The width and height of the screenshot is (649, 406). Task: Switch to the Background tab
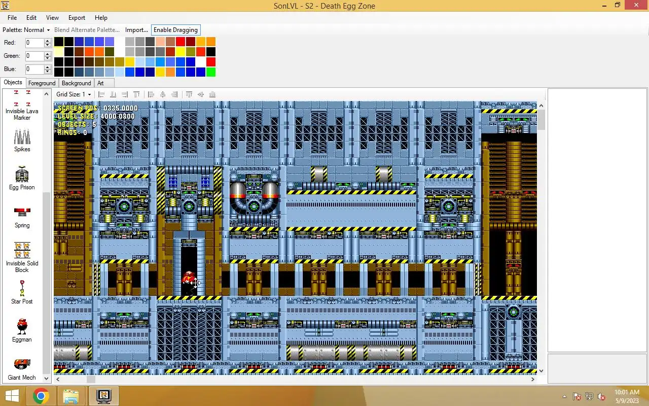[x=77, y=83]
